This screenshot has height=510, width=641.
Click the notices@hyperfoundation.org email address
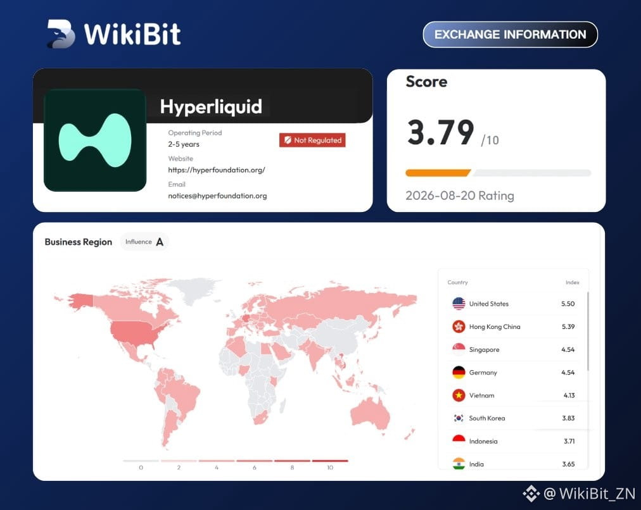[x=217, y=196]
